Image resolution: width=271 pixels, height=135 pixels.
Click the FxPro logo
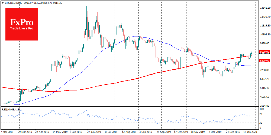tap(22, 24)
